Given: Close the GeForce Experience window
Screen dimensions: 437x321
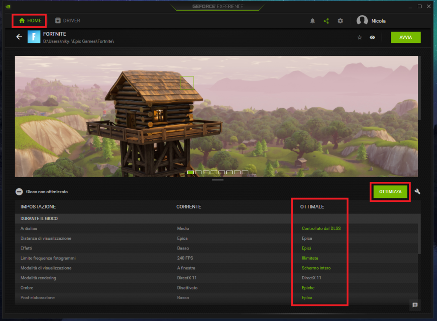Looking at the screenshot, I should pyautogui.click(x=428, y=6).
